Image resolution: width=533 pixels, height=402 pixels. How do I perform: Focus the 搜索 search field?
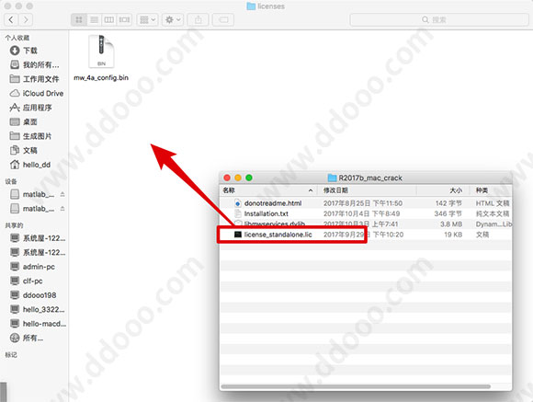(439, 19)
